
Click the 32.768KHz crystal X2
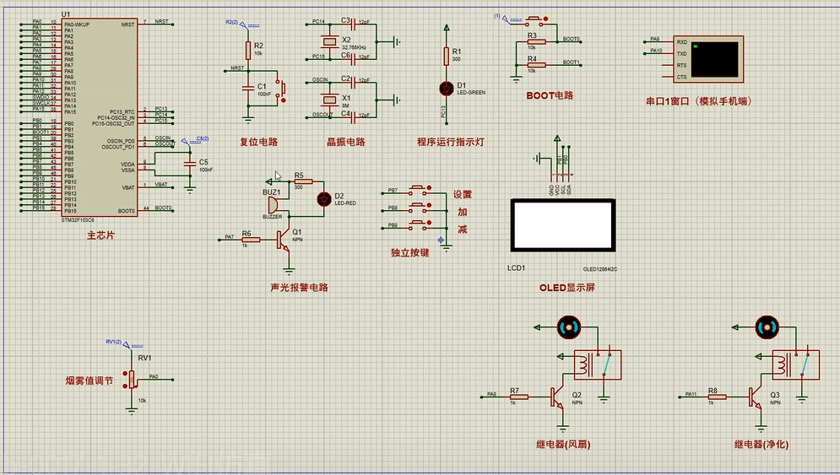[x=329, y=41]
